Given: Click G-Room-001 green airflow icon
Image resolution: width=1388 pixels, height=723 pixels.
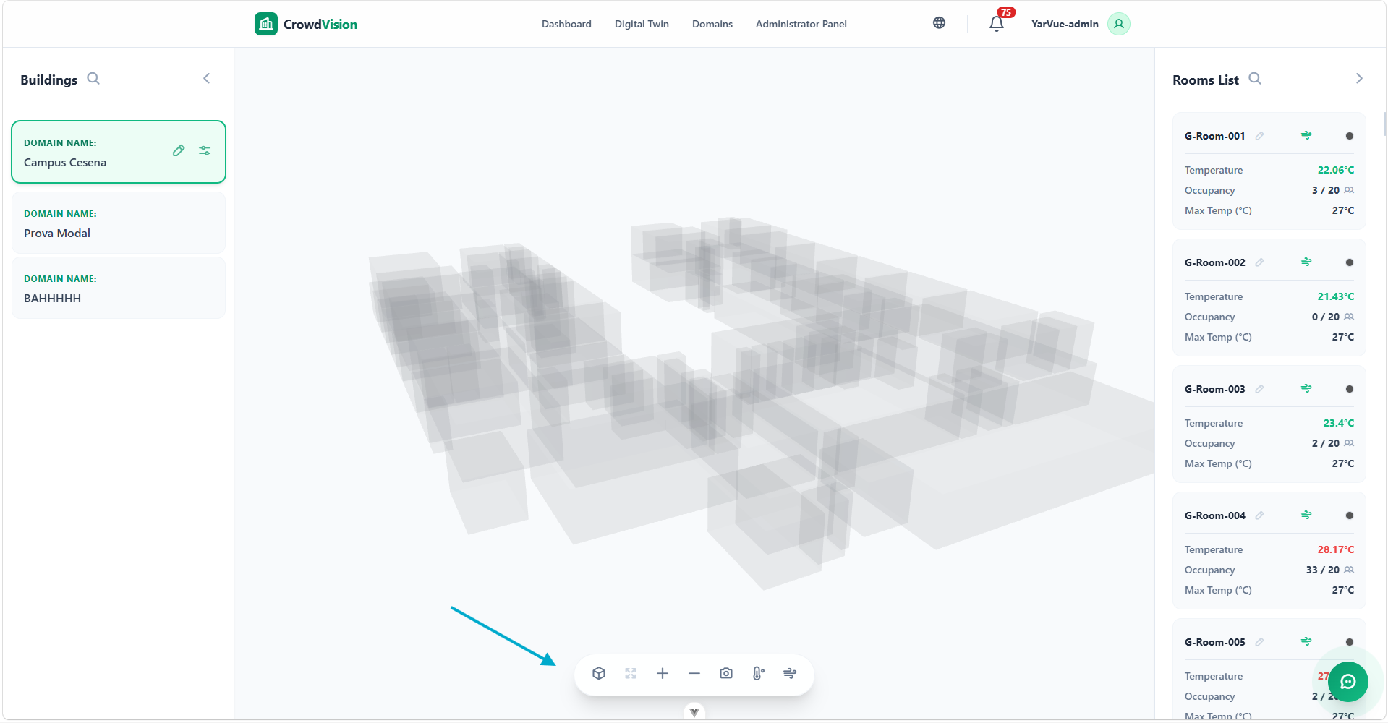Looking at the screenshot, I should [1306, 135].
